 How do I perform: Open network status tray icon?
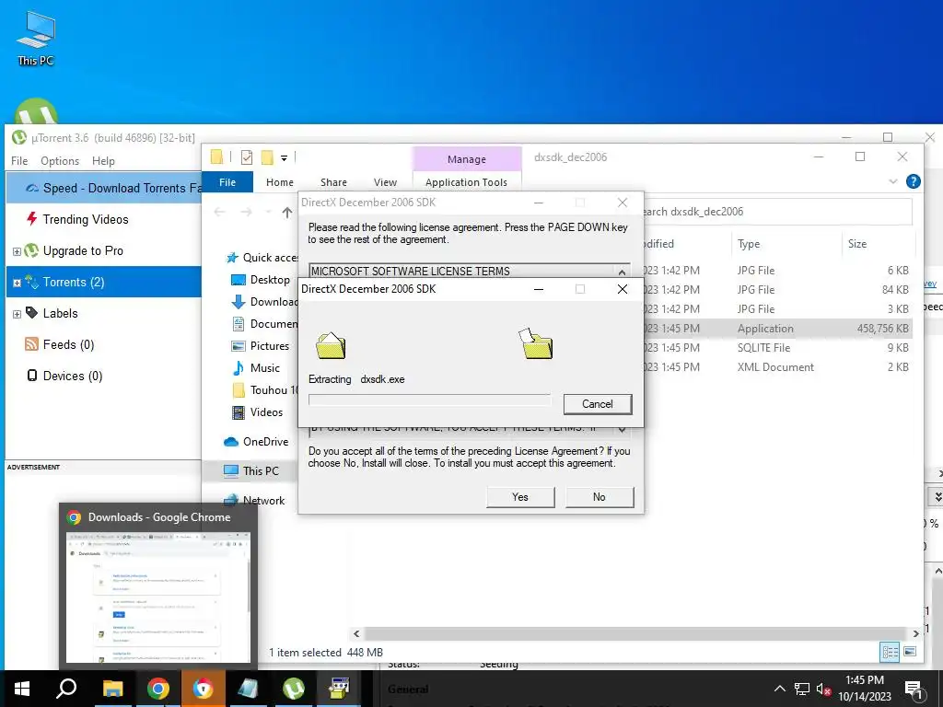[x=802, y=689]
